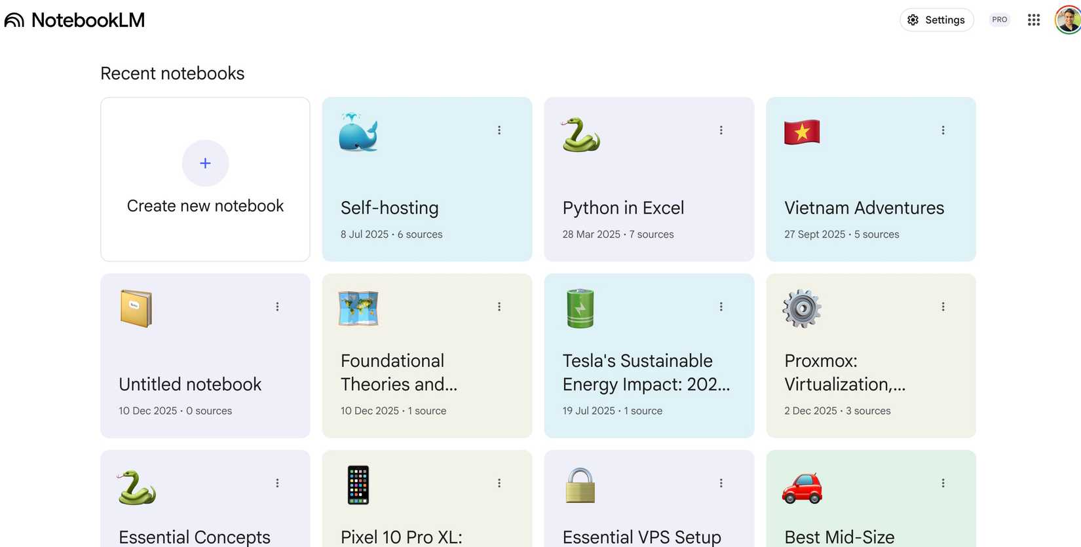Click the NotebookLM logo icon
The image size is (1081, 547).
14,20
